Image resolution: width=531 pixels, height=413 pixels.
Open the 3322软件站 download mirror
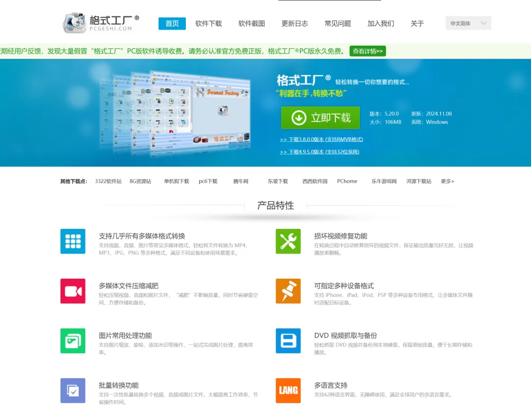pyautogui.click(x=108, y=181)
